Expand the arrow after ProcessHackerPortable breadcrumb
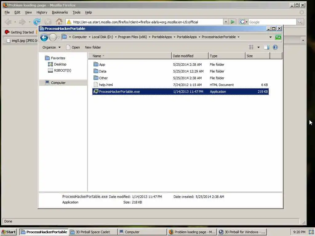Screen dimensions: 315x236 pos(238,37)
